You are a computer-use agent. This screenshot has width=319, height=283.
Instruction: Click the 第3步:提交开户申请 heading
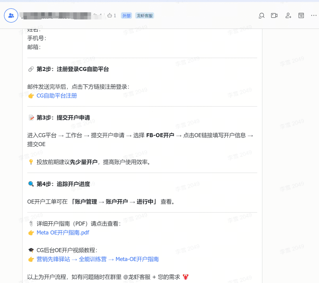point(63,118)
